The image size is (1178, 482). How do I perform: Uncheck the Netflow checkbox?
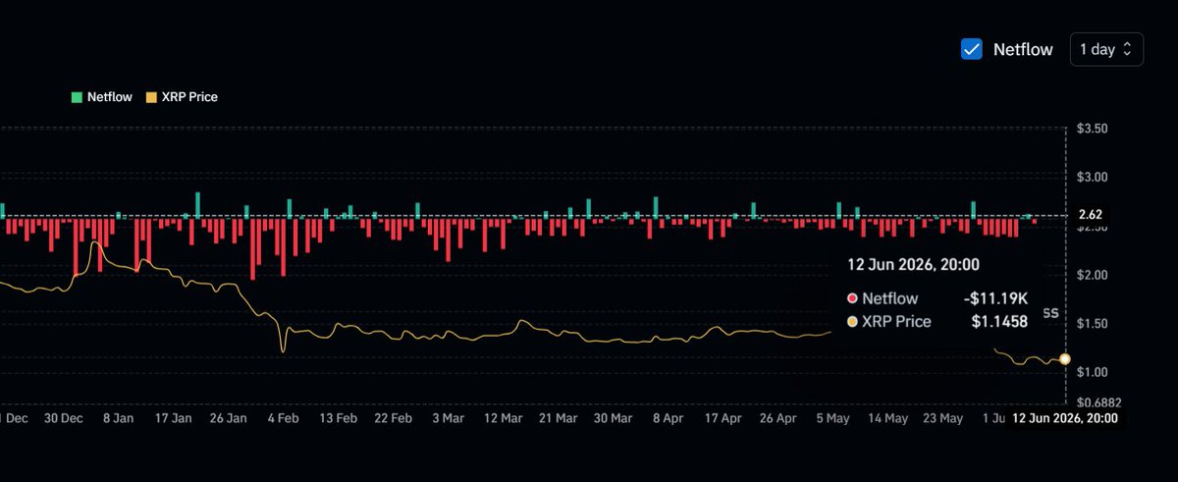click(971, 49)
